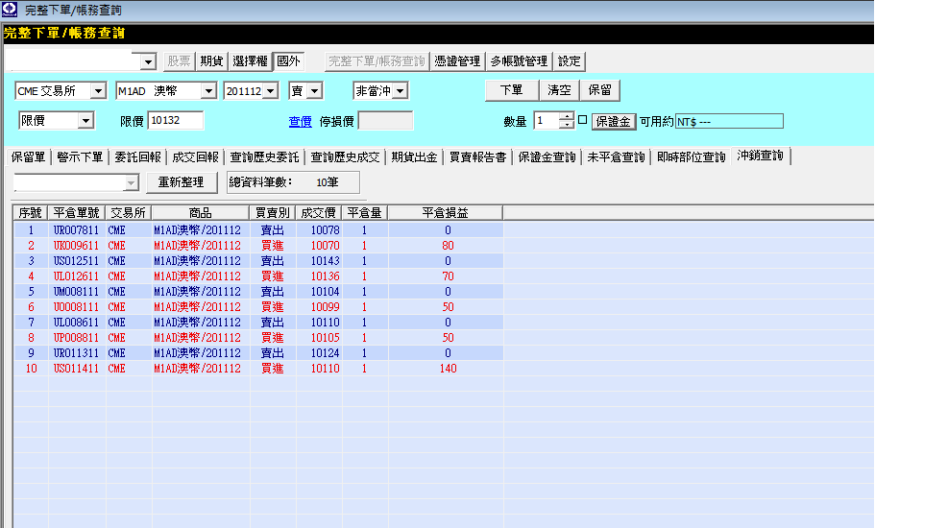
Task: Open the 即時部位查詢 tab
Action: (x=691, y=157)
